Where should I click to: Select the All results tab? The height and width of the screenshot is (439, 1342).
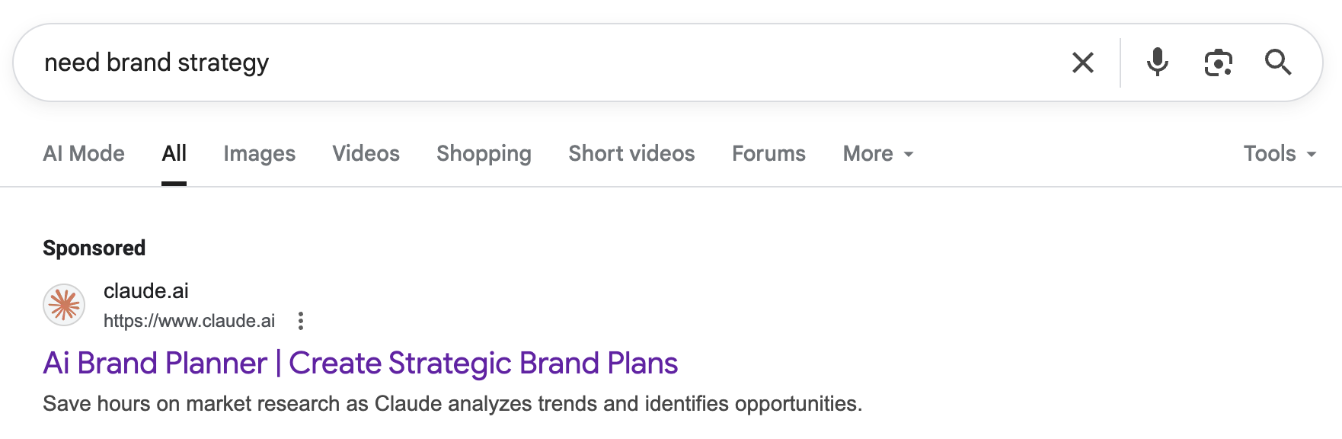174,154
